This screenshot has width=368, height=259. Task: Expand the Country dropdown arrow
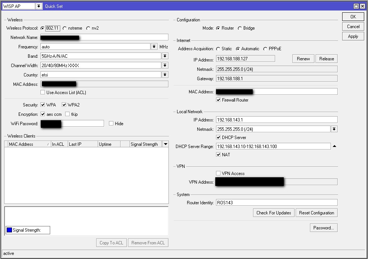[165, 75]
